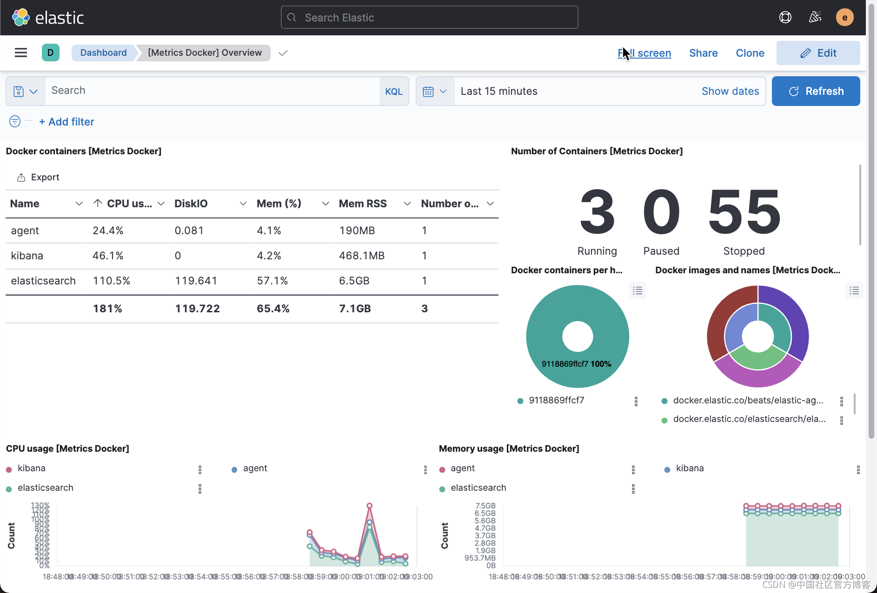Click the Refresh button
This screenshot has height=593, width=877.
[816, 91]
